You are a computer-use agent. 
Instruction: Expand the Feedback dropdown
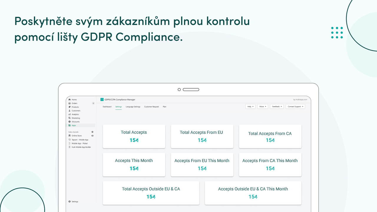pos(277,107)
